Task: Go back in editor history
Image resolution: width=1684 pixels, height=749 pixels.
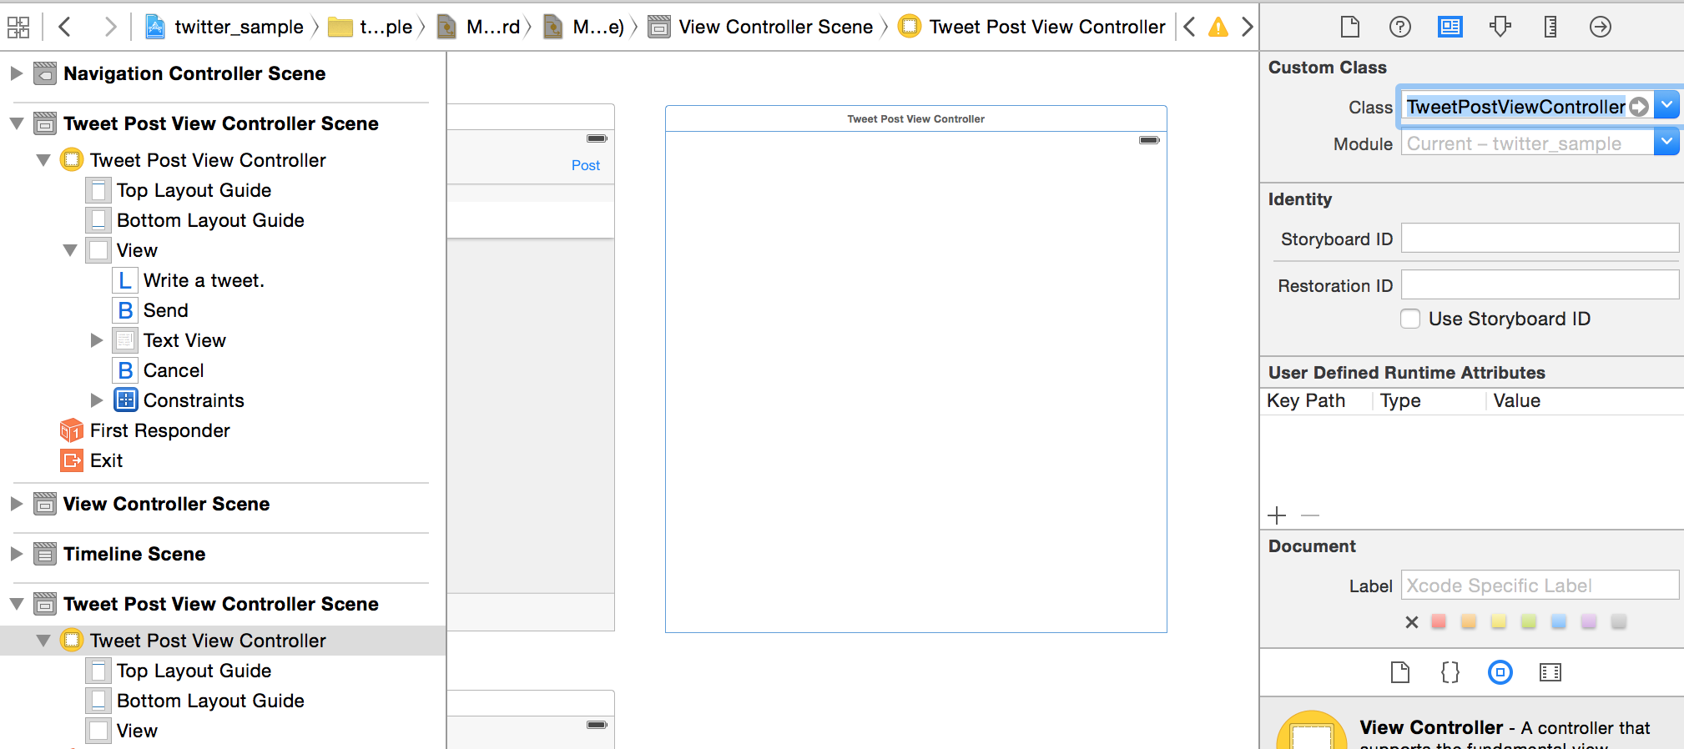Action: click(64, 27)
